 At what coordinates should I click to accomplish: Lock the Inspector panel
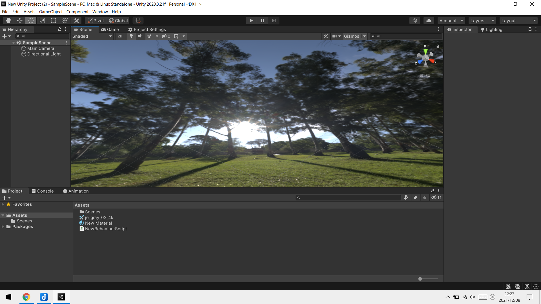pos(530,29)
